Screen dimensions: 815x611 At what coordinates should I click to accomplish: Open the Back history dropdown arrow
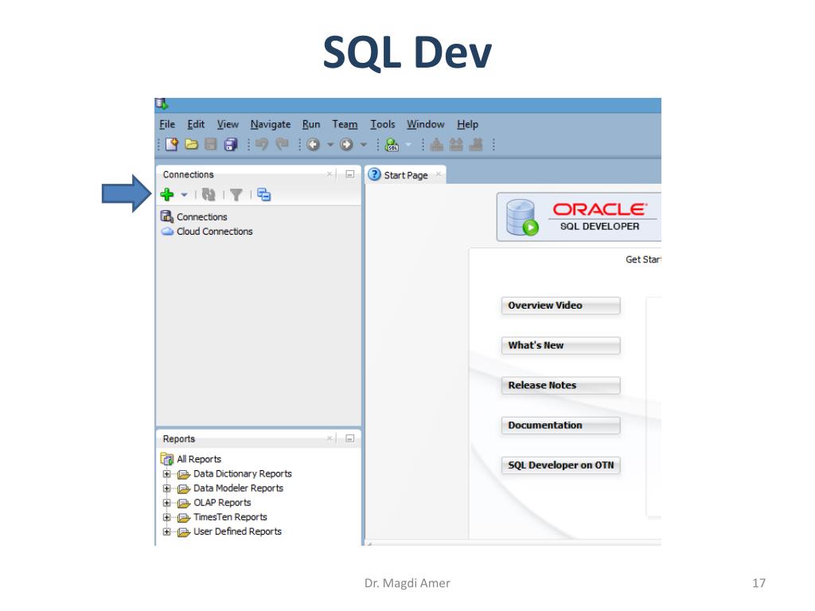(x=330, y=145)
